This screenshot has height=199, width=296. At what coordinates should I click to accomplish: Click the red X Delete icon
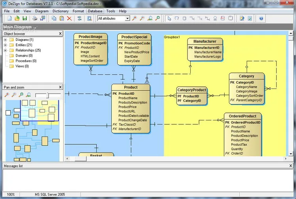click(x=69, y=18)
